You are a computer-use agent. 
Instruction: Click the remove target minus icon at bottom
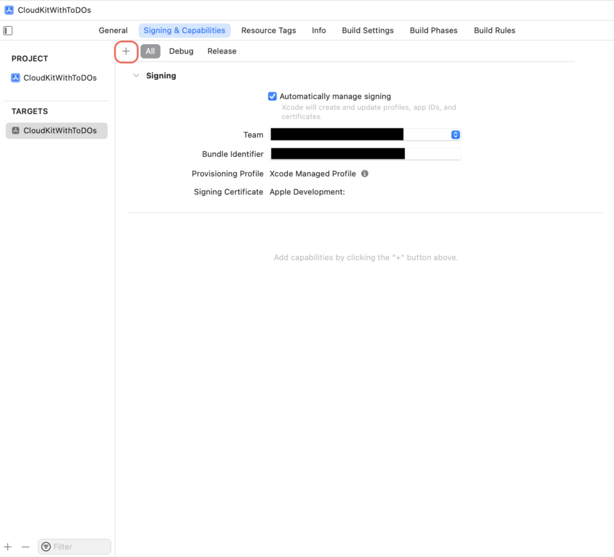point(25,546)
